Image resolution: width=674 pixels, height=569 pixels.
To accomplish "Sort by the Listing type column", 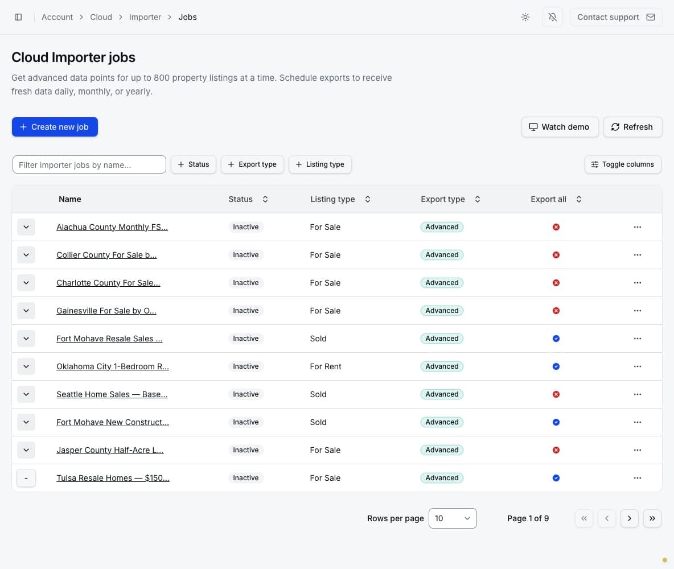I will [x=340, y=199].
